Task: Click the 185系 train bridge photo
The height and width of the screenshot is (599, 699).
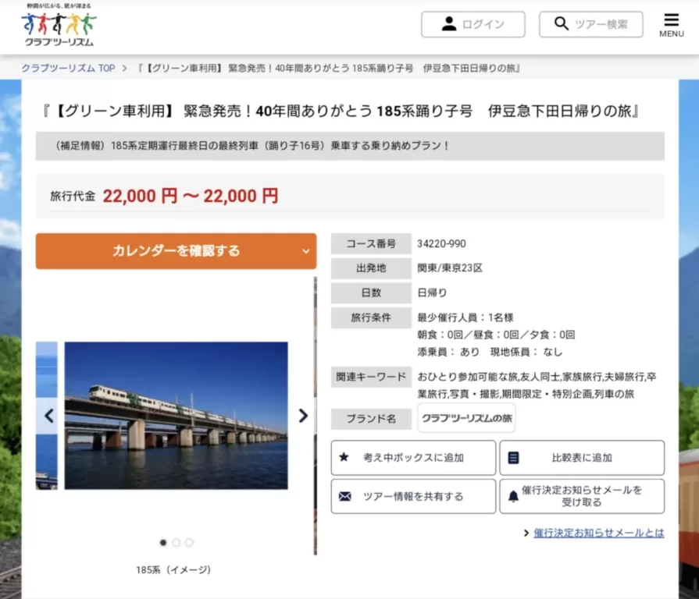Action: [176, 416]
